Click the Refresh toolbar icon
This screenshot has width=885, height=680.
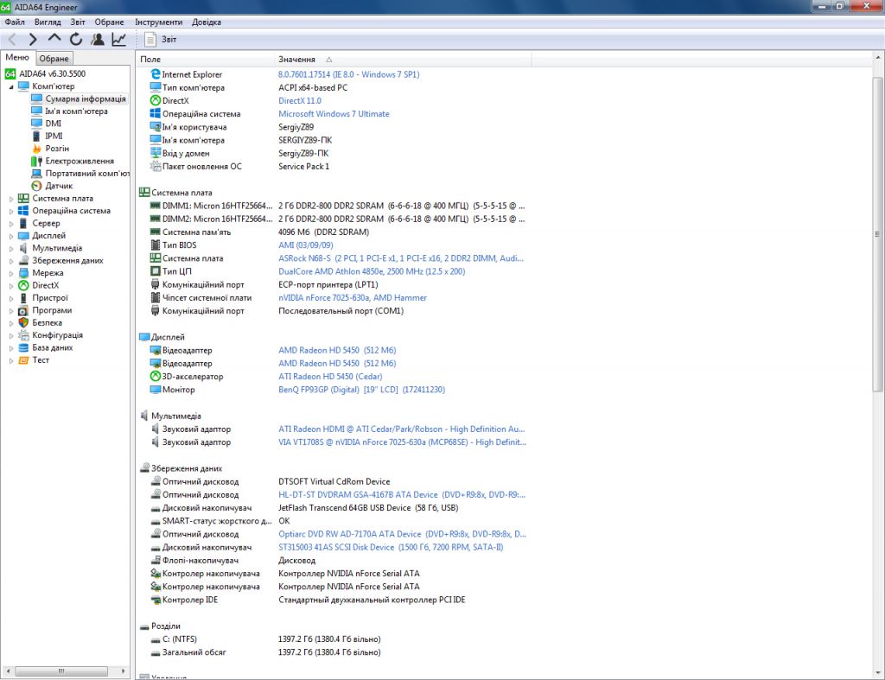coord(76,39)
